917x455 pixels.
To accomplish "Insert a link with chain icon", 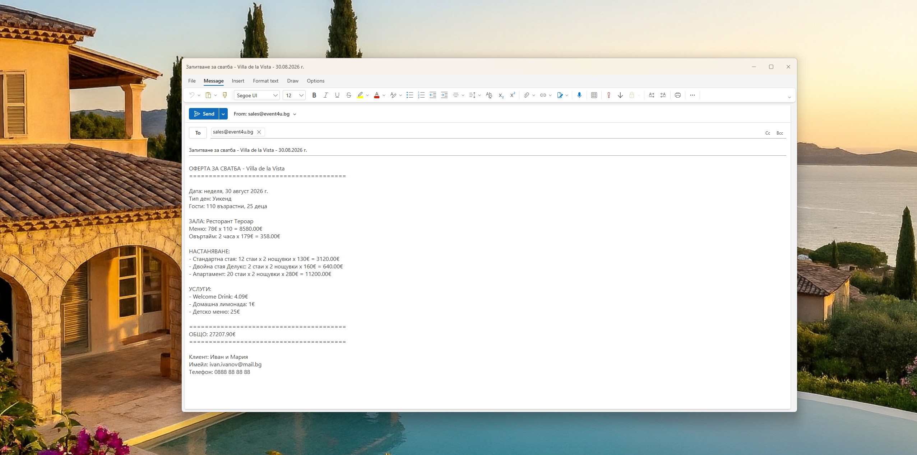I will pyautogui.click(x=543, y=95).
